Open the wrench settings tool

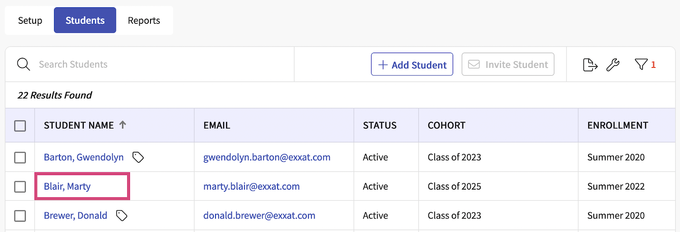pos(613,65)
